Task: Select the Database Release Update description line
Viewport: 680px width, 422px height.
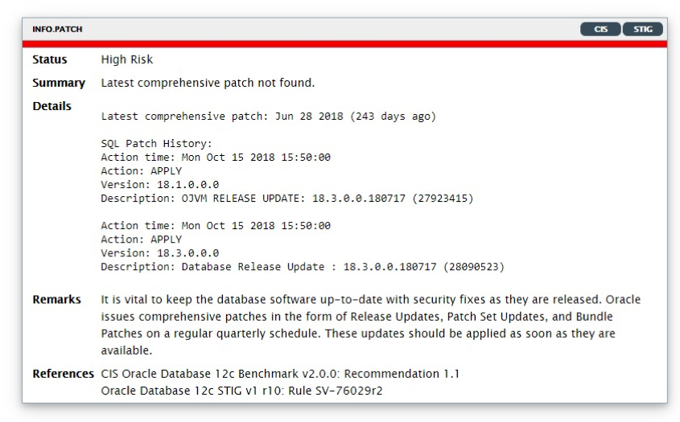Action: 303,267
